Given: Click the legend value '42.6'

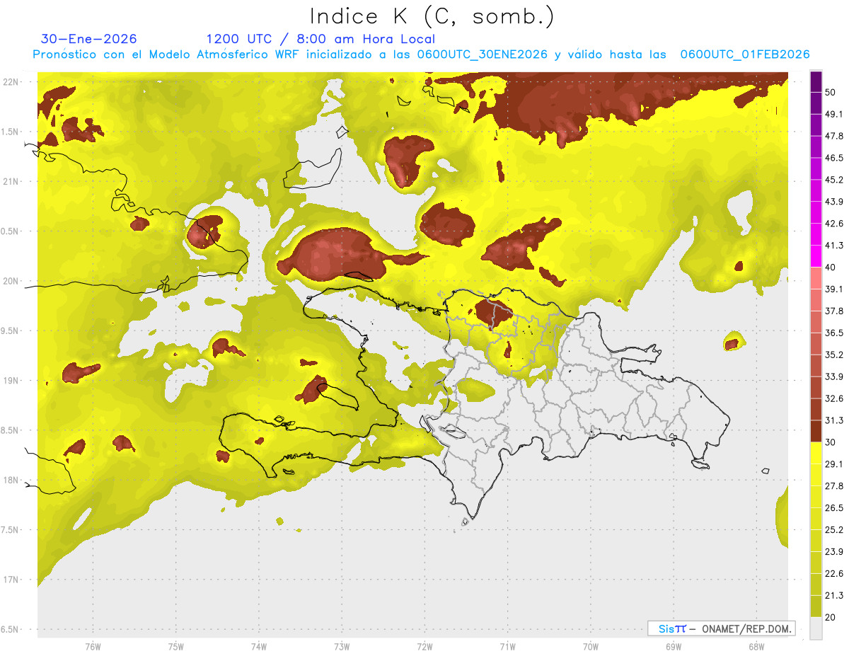Looking at the screenshot, I should (834, 224).
